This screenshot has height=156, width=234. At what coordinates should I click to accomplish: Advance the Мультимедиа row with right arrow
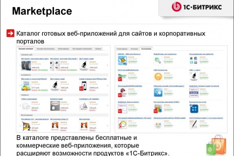tap(107, 126)
